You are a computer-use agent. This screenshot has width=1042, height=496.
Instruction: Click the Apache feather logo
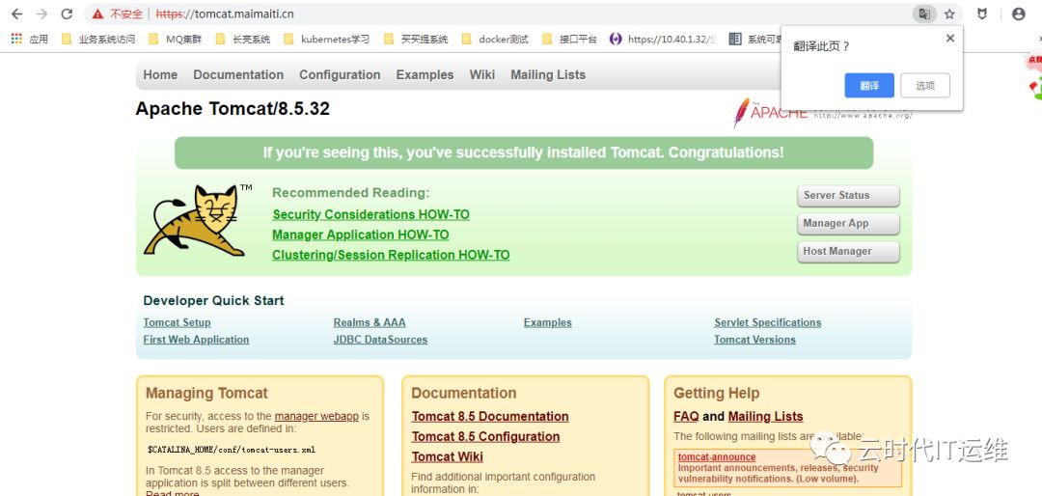click(741, 113)
